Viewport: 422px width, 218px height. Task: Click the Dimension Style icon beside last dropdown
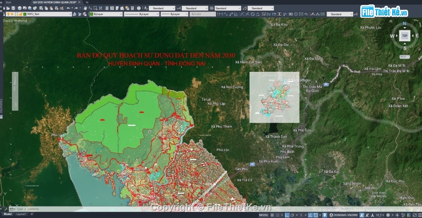pos(356,14)
